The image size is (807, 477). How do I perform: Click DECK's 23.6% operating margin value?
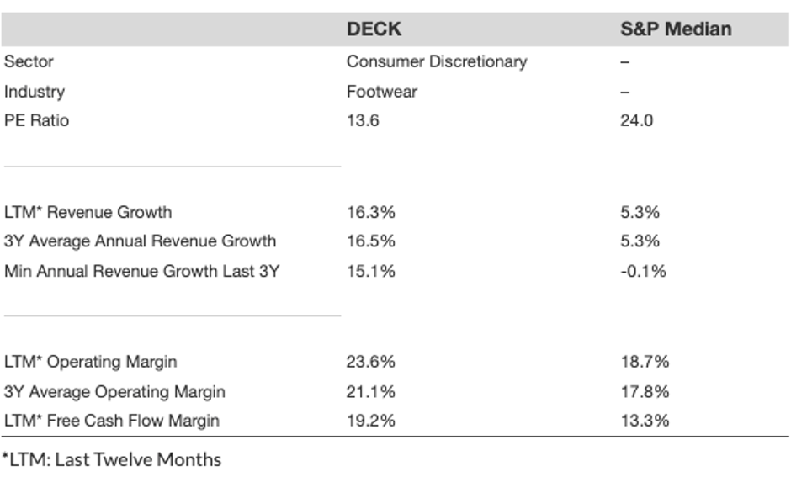point(370,362)
